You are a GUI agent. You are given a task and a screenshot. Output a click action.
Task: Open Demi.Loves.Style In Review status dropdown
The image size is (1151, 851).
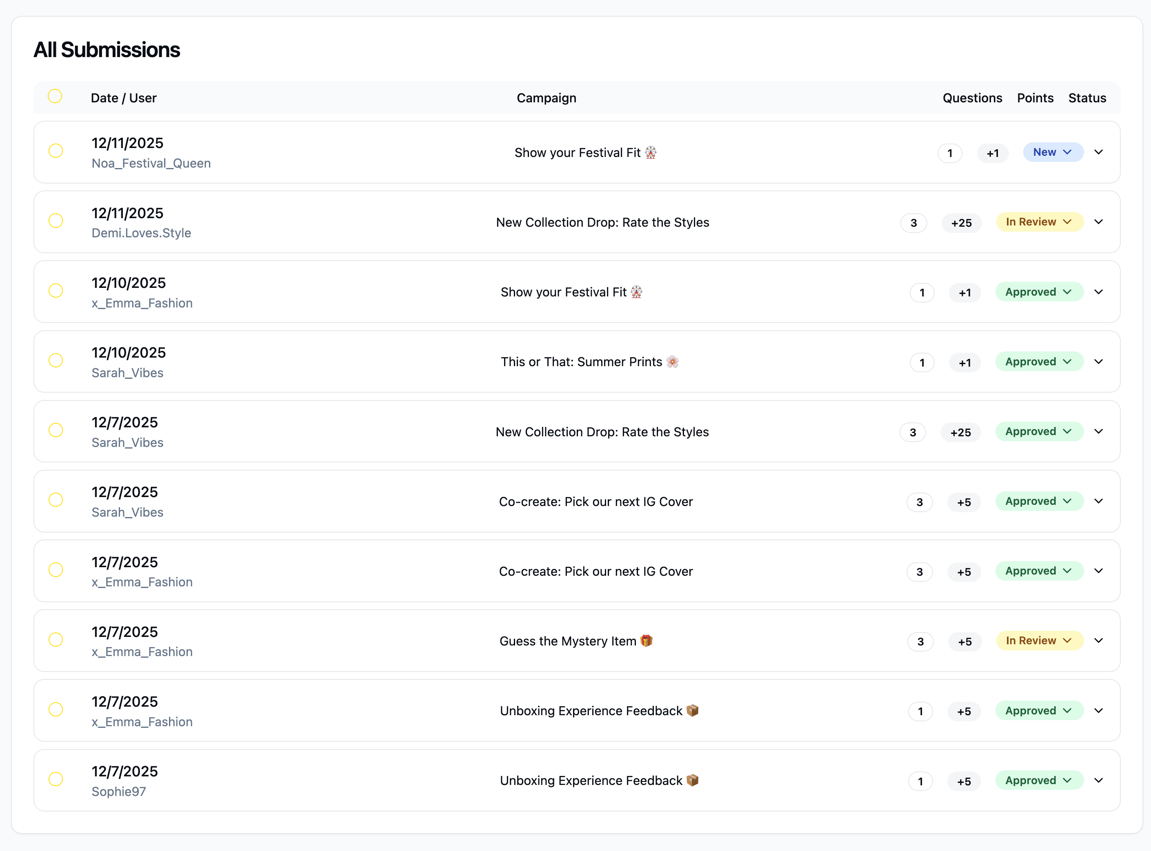(x=1039, y=222)
